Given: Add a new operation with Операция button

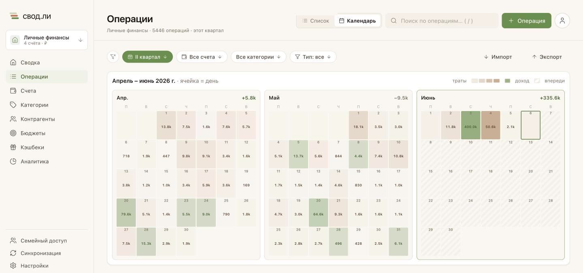Looking at the screenshot, I should (x=526, y=21).
